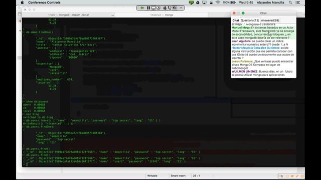The width and height of the screenshot is (321, 180).
Task: Click the Writable status bar entry
Action: pyautogui.click(x=152, y=175)
